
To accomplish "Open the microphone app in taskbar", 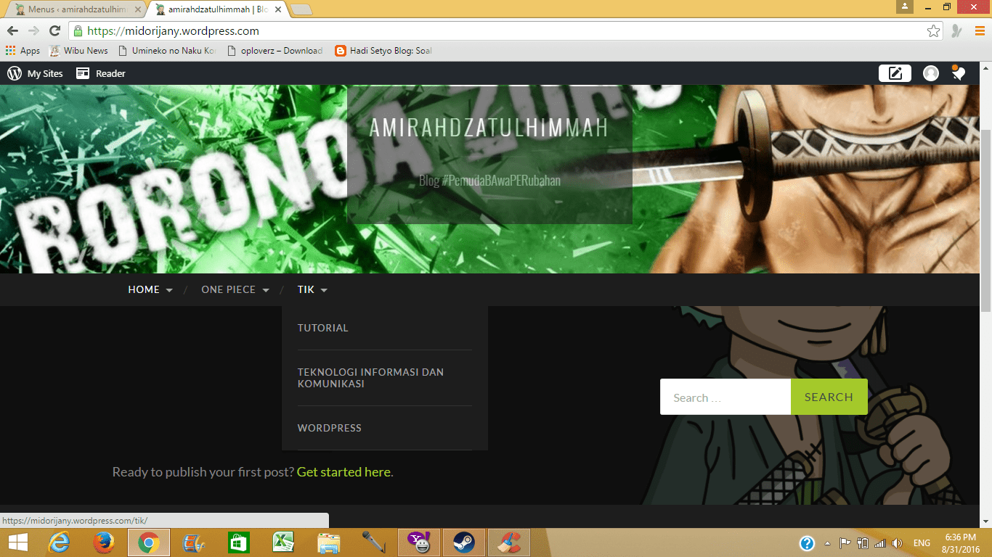I will coord(374,542).
